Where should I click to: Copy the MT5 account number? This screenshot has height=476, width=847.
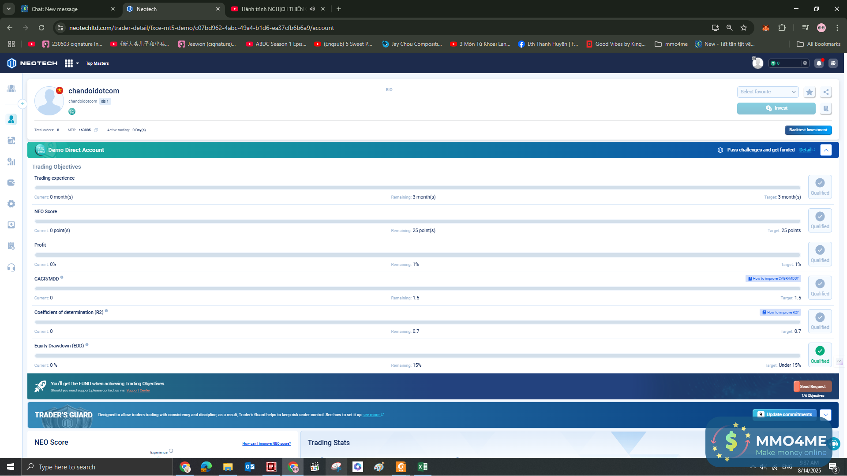(96, 130)
